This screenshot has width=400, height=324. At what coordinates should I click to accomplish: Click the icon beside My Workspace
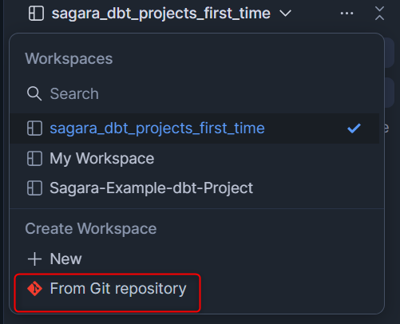[x=34, y=159]
